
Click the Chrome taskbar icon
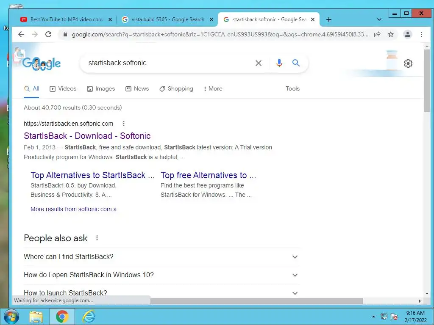[62, 317]
